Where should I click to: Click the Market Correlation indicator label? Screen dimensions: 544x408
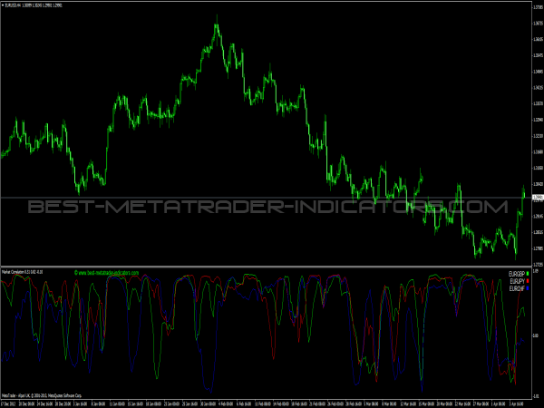23,272
